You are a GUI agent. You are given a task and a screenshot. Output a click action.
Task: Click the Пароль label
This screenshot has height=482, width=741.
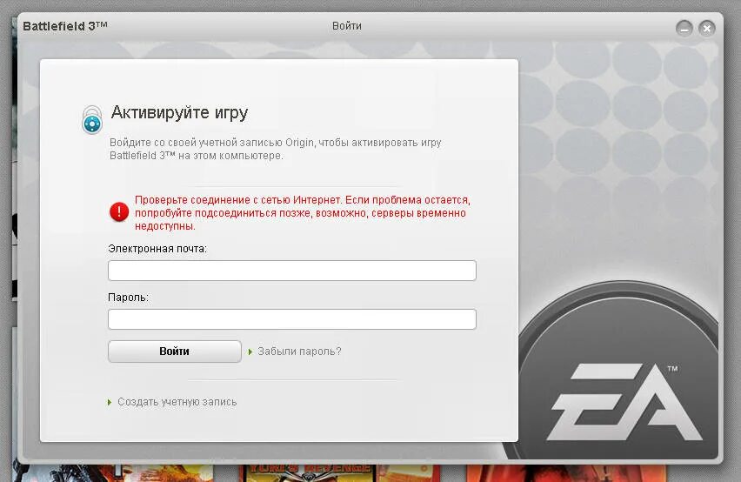pos(128,298)
